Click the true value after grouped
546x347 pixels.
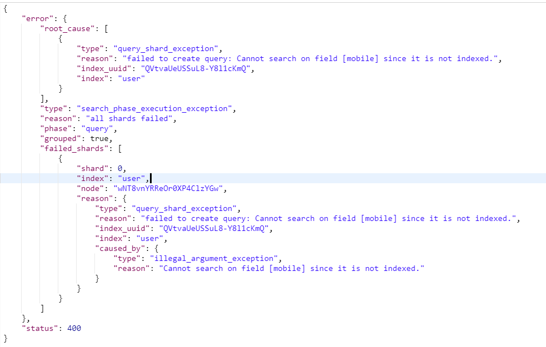point(99,138)
